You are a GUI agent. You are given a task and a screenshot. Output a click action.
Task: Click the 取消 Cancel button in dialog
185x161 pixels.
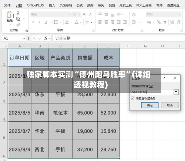pyautogui.click(x=170, y=105)
